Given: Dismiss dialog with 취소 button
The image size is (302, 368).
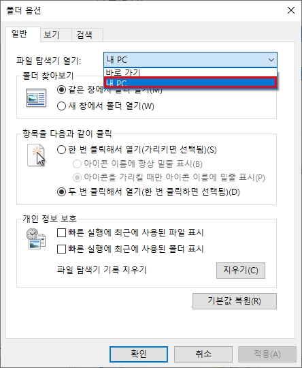Looking at the screenshot, I should click(203, 354).
